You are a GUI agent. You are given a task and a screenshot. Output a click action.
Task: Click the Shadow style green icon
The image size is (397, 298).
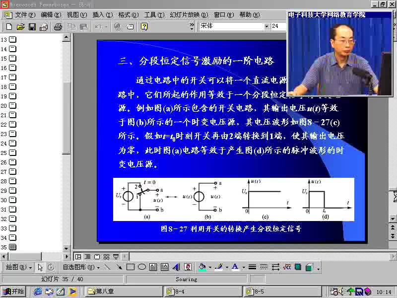[298, 267]
